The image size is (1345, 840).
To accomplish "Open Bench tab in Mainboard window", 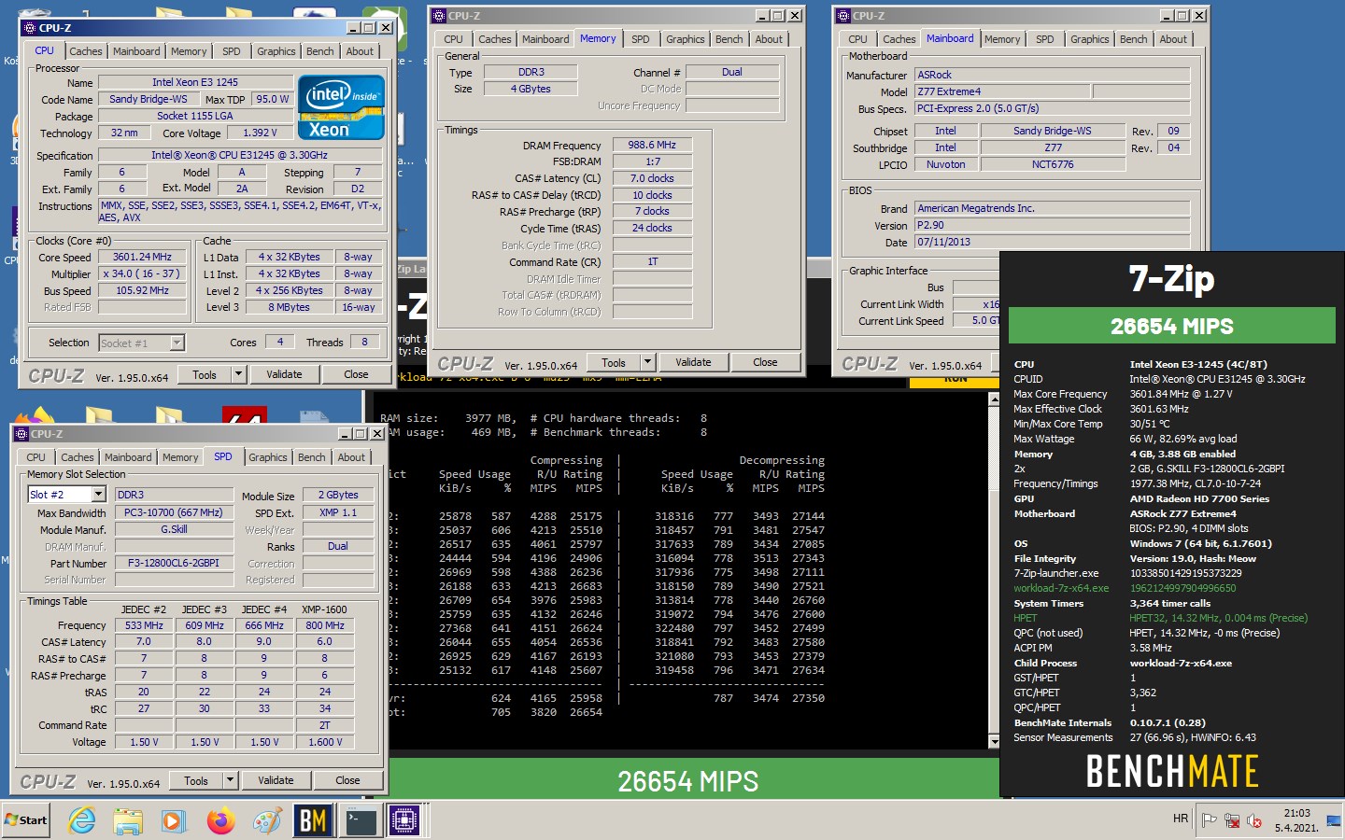I will pos(1134,39).
